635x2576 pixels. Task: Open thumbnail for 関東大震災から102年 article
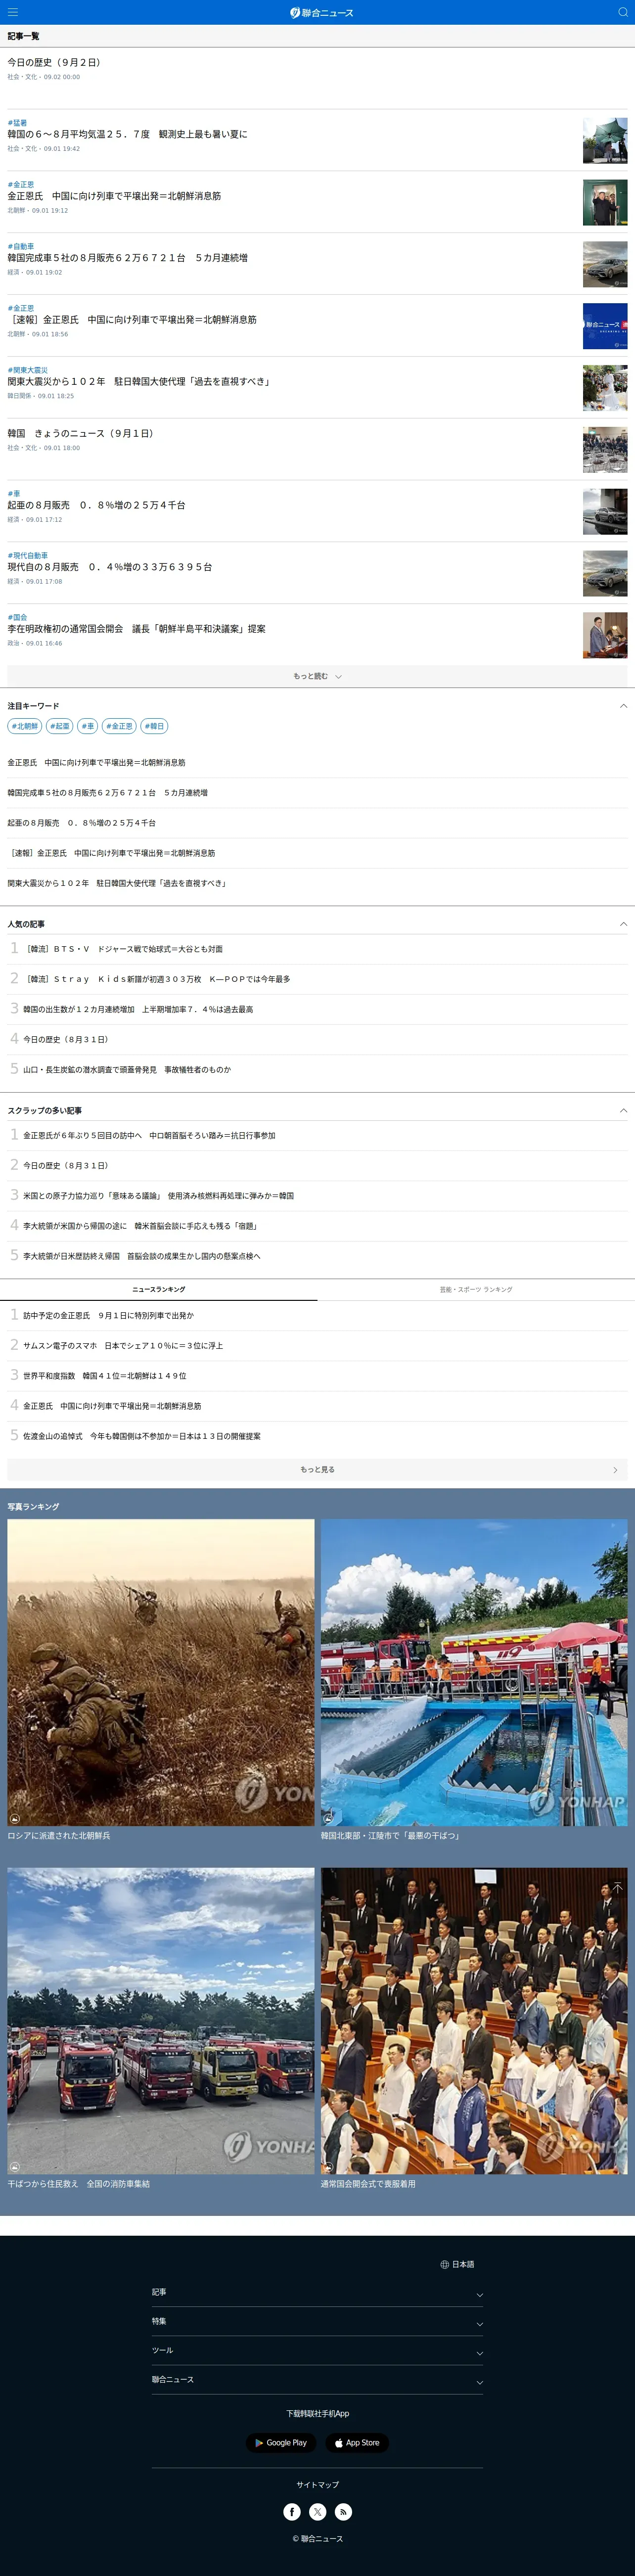[x=605, y=388]
